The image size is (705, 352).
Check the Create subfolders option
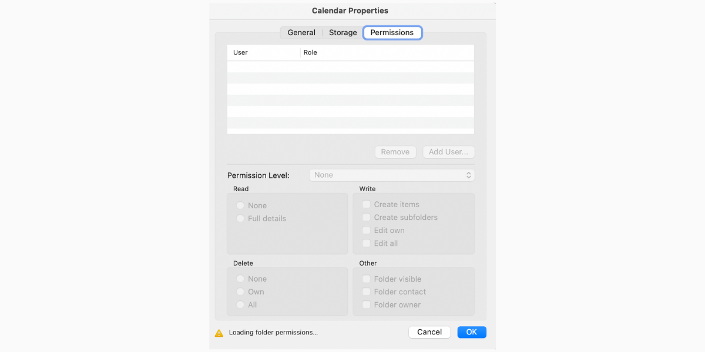point(366,217)
